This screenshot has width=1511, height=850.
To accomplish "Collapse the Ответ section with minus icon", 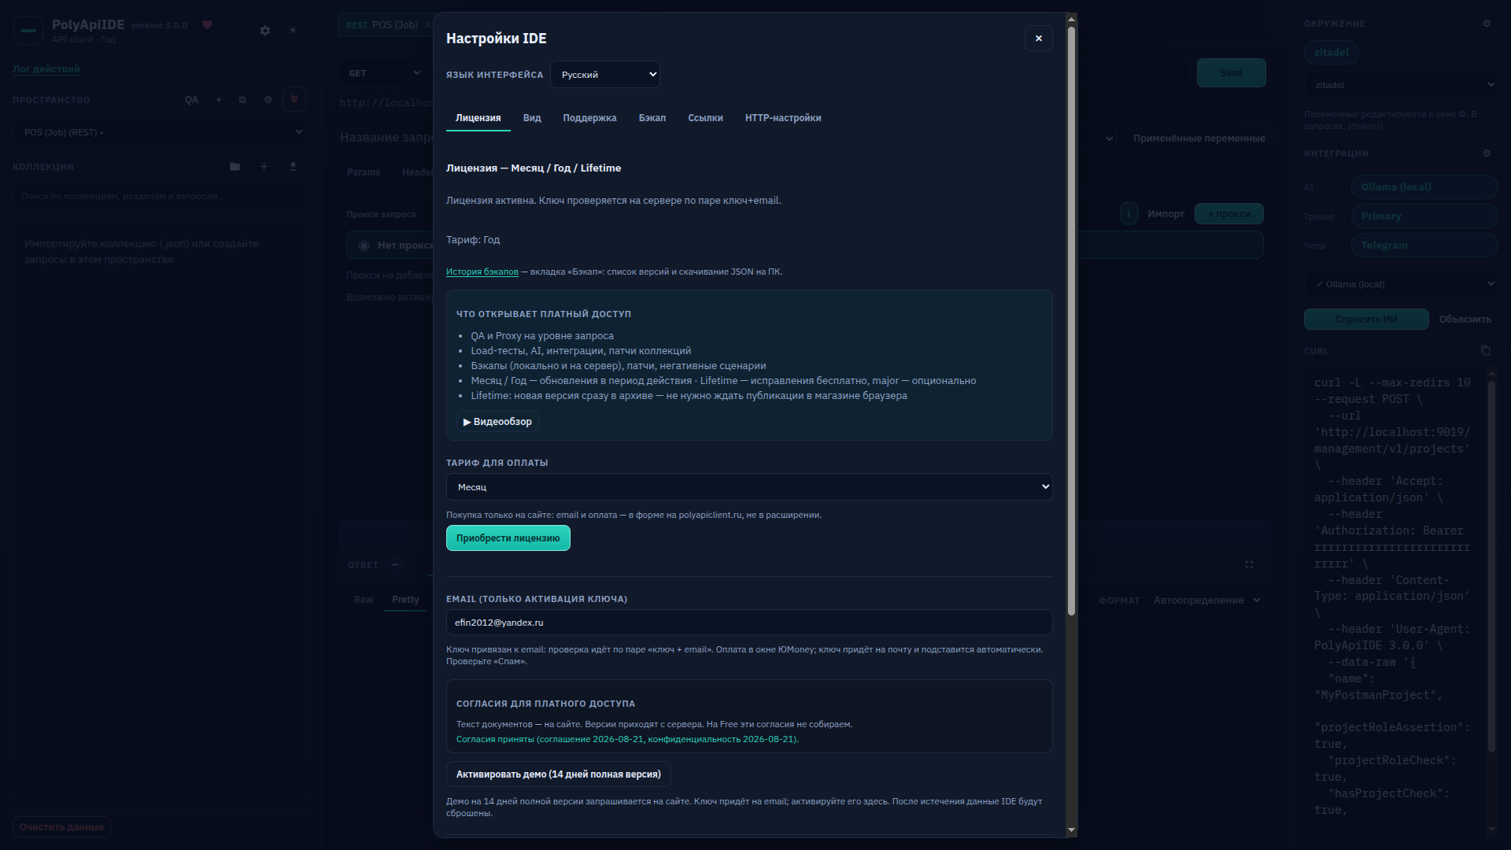I will tap(395, 565).
